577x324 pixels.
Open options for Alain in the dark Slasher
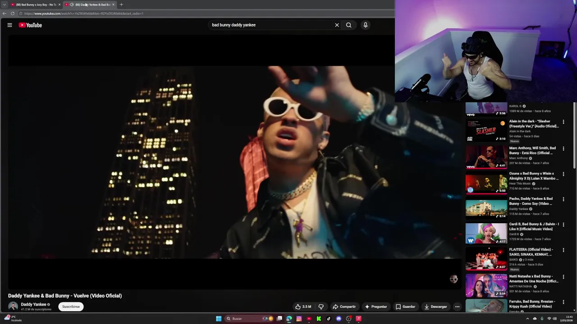(x=563, y=122)
